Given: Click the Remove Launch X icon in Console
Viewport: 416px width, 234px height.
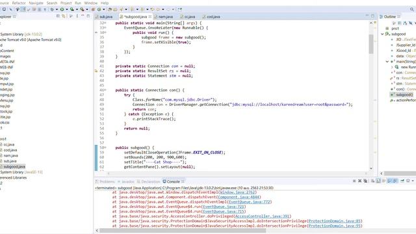Looking at the screenshot, I should (x=359, y=181).
